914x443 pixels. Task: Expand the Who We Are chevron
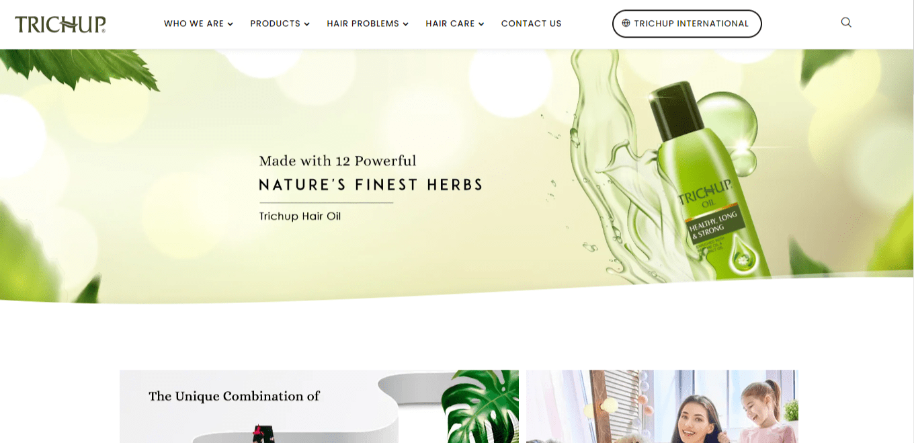230,24
